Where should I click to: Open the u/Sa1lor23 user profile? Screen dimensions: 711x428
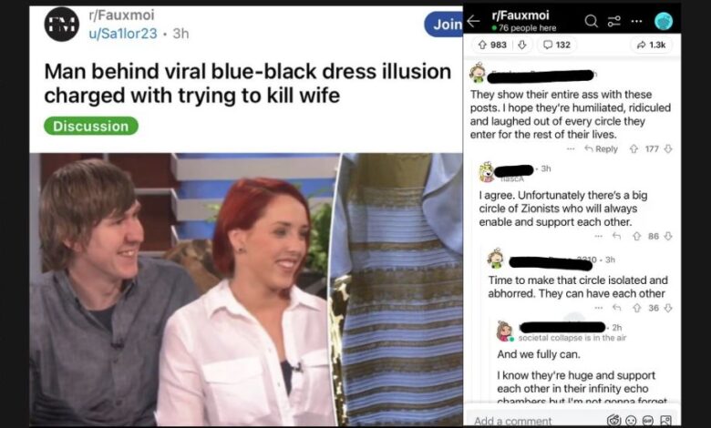123,34
